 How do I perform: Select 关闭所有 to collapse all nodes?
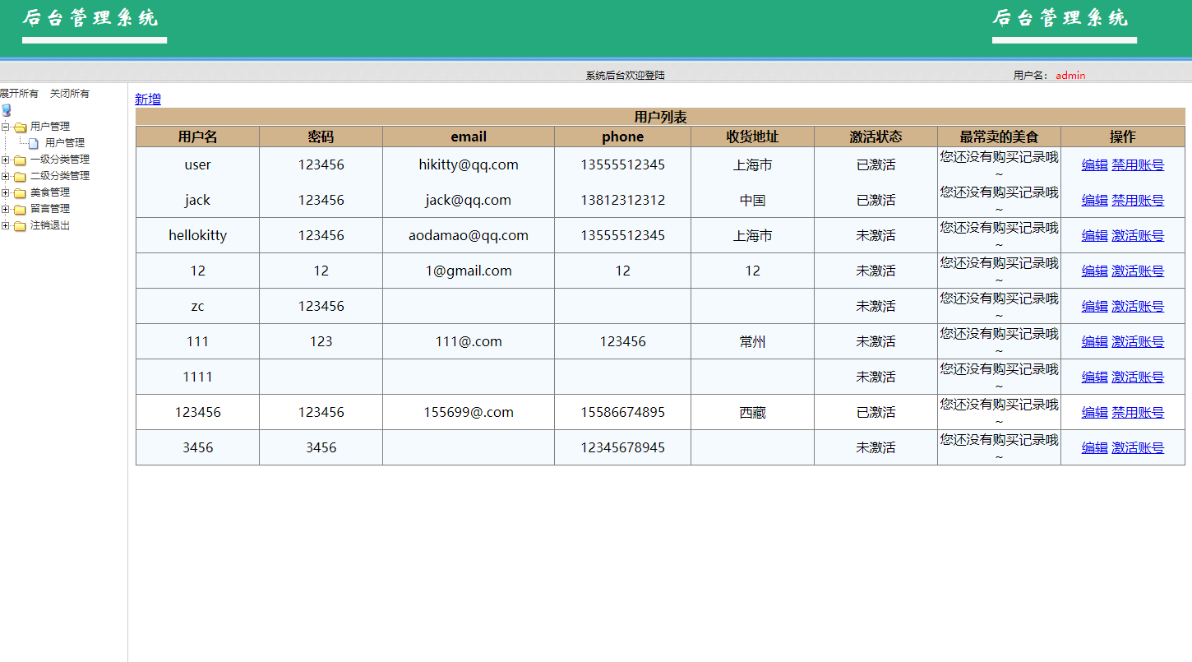[x=69, y=93]
